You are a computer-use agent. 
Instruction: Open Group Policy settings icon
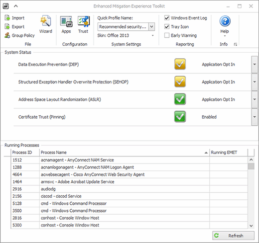pyautogui.click(x=7, y=35)
